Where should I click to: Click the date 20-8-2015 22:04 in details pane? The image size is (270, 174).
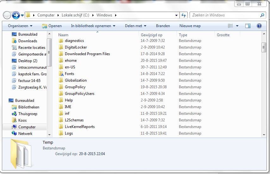click(x=92, y=154)
